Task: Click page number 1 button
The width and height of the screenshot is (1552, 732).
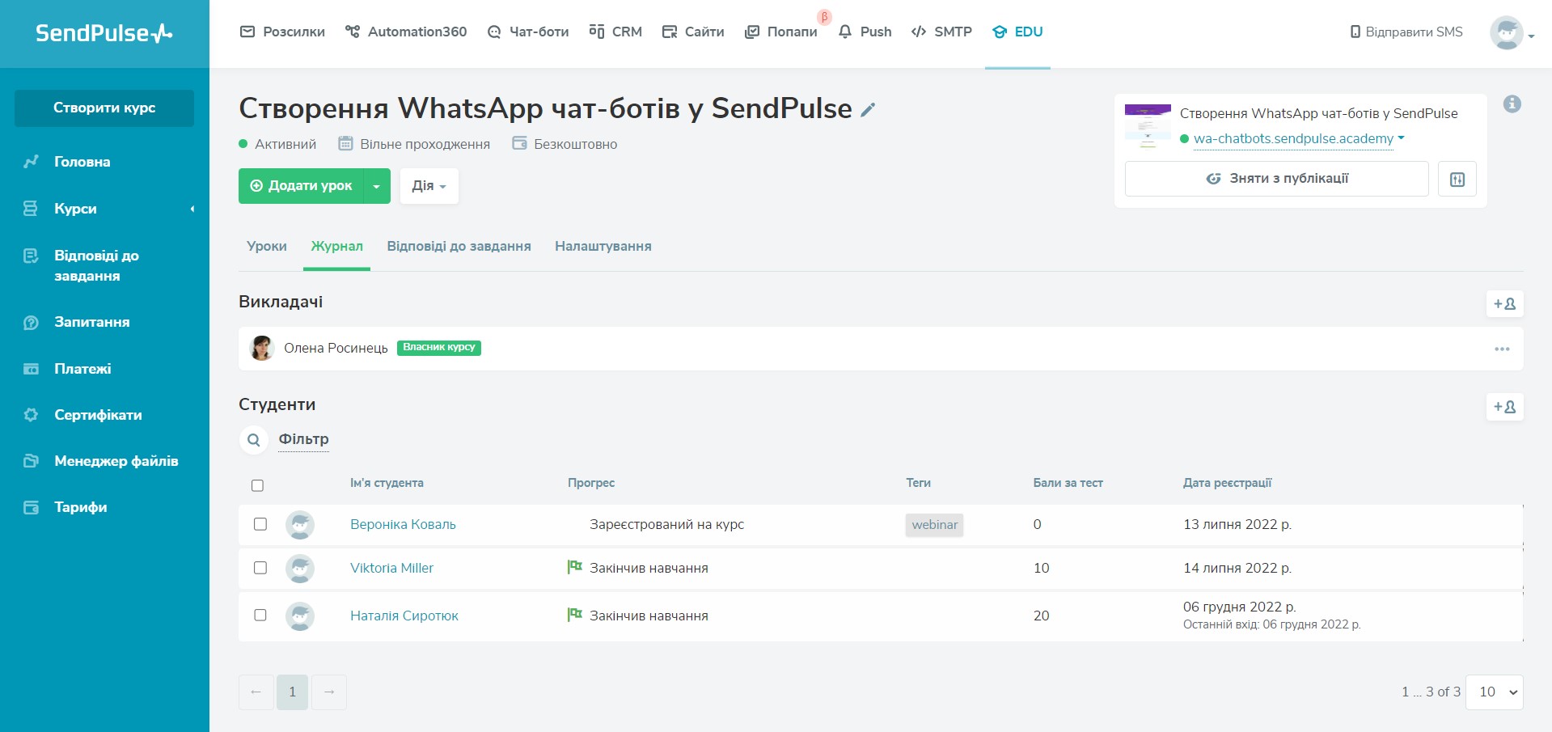Action: (292, 692)
